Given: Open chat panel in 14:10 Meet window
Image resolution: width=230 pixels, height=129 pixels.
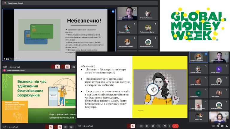Looking at the screenshot, I should 223,126.
